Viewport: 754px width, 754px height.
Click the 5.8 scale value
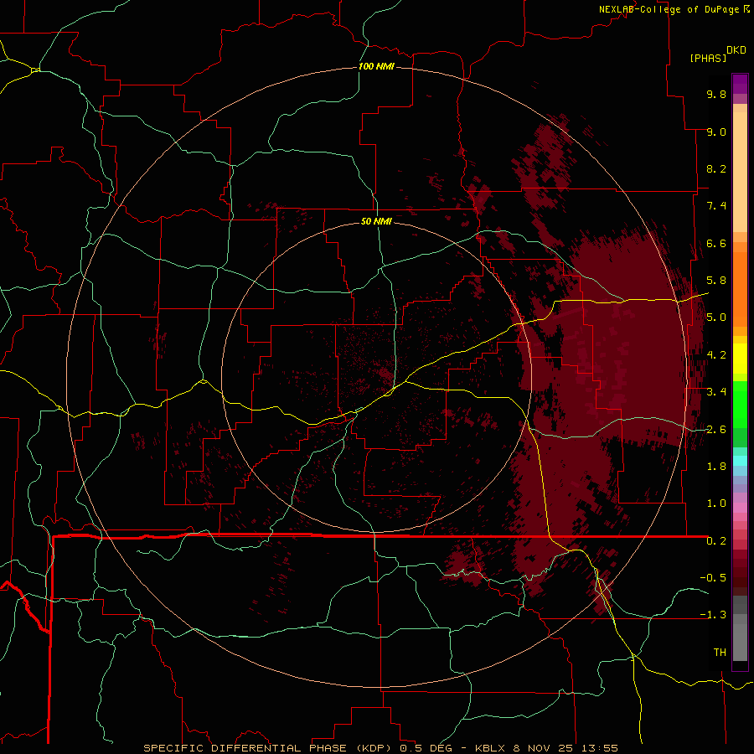click(x=716, y=281)
